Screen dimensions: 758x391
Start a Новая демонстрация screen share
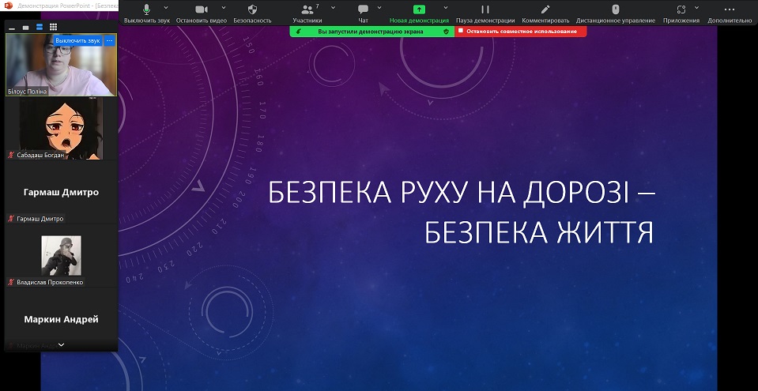pyautogui.click(x=419, y=9)
